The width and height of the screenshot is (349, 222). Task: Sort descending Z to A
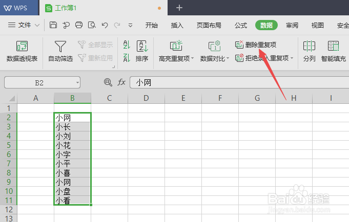[x=127, y=58]
